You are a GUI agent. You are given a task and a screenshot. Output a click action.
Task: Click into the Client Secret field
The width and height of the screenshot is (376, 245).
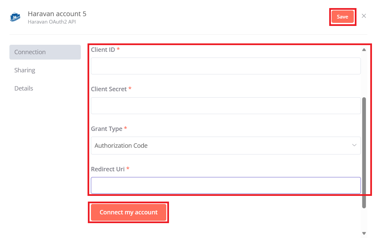(226, 106)
